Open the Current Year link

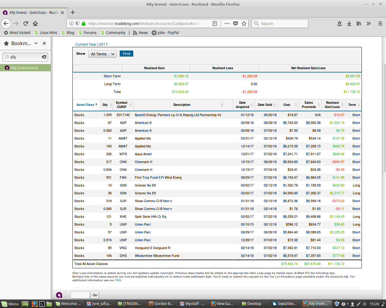86,44
